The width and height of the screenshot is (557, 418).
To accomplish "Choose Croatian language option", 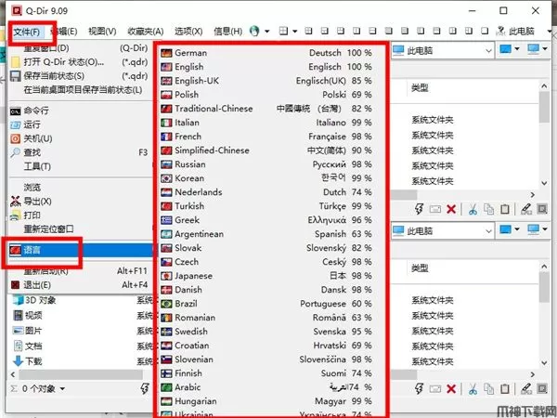I will click(266, 346).
